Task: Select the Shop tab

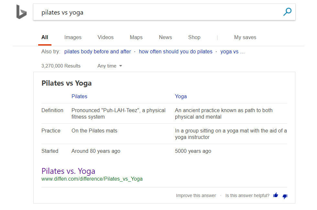Action: click(194, 37)
